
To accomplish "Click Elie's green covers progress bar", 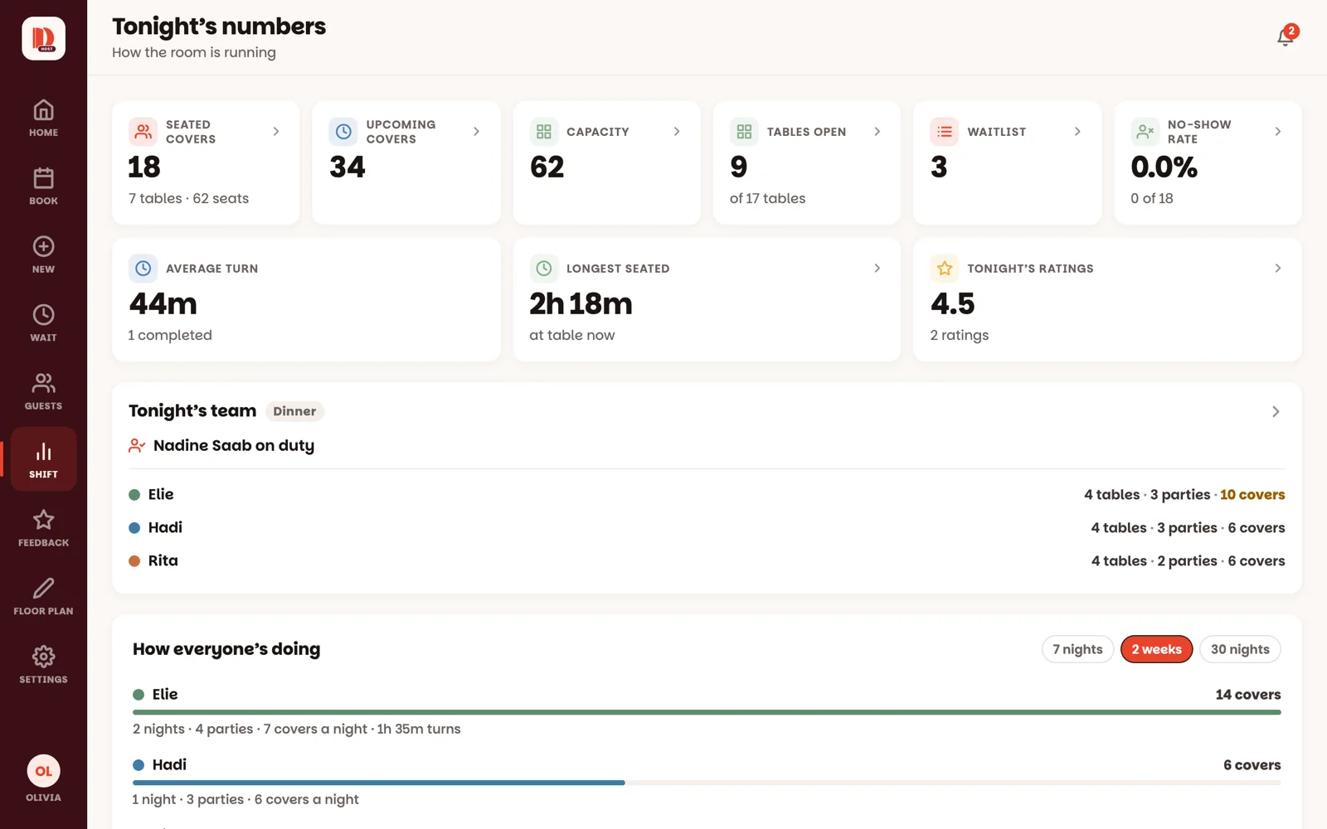I will click(707, 712).
